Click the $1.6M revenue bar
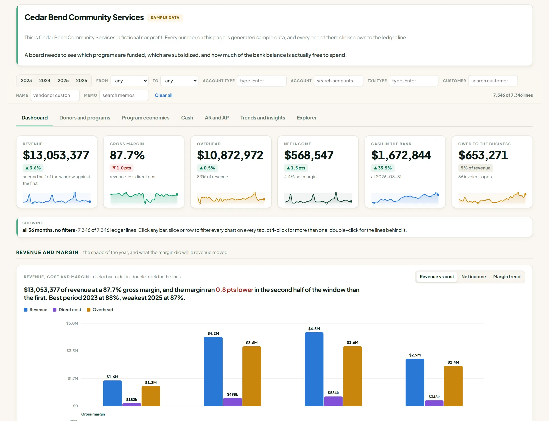The height and width of the screenshot is (421, 549). tap(113, 393)
